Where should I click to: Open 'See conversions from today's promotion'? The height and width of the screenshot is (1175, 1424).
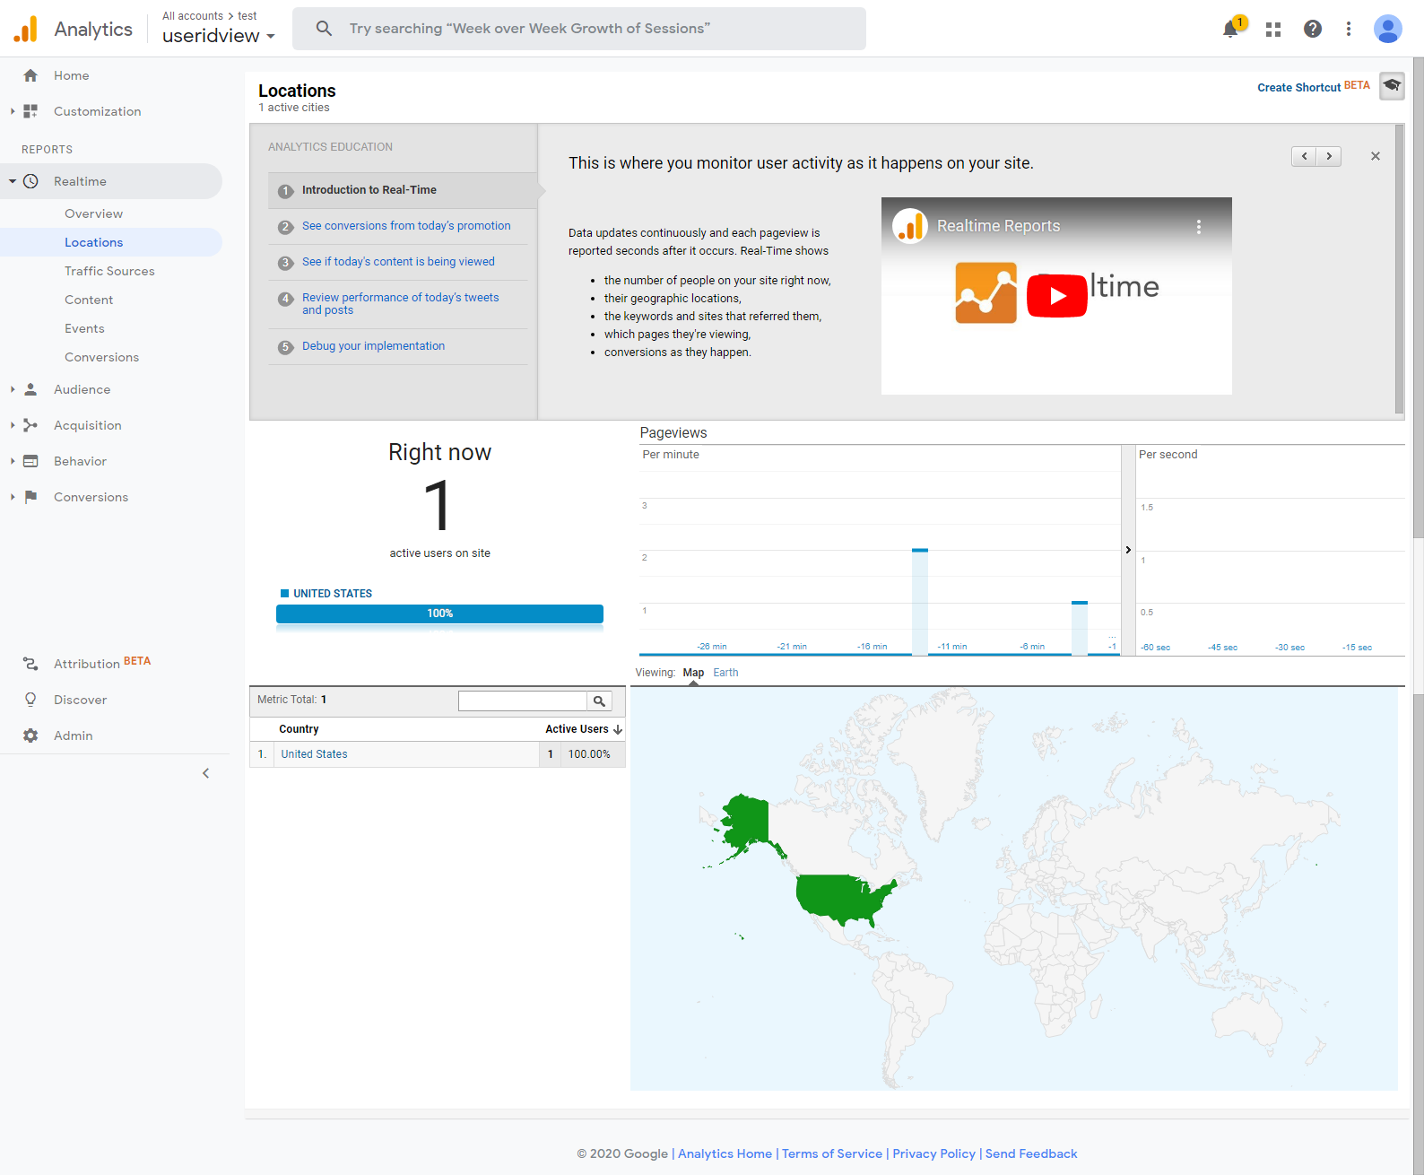(406, 226)
